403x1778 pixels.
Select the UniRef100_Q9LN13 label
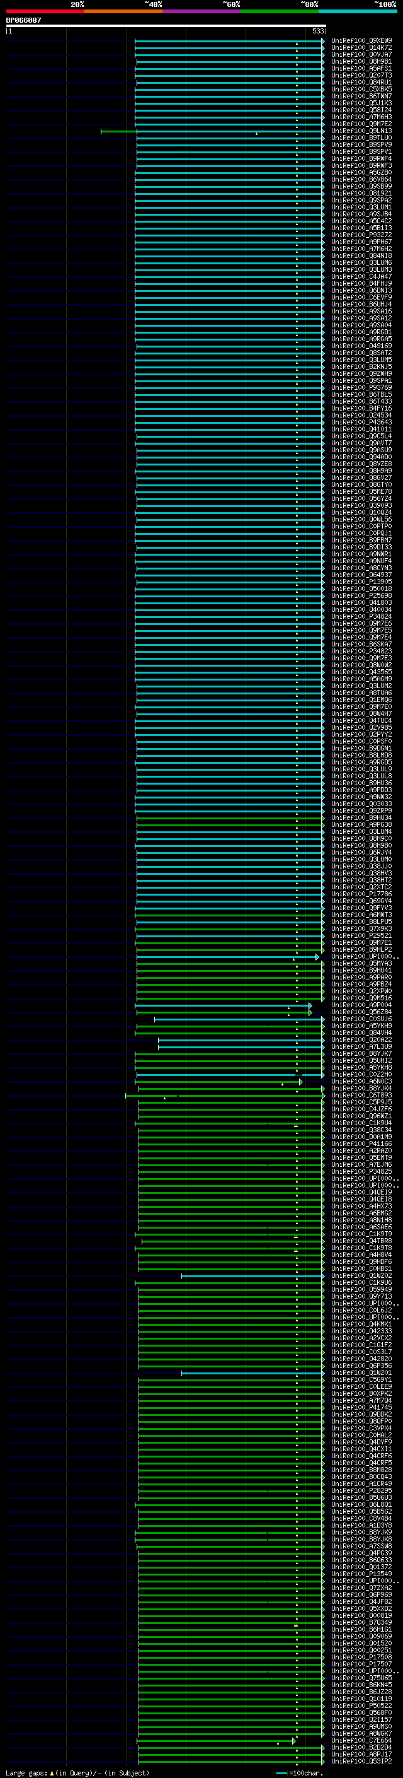coord(361,131)
